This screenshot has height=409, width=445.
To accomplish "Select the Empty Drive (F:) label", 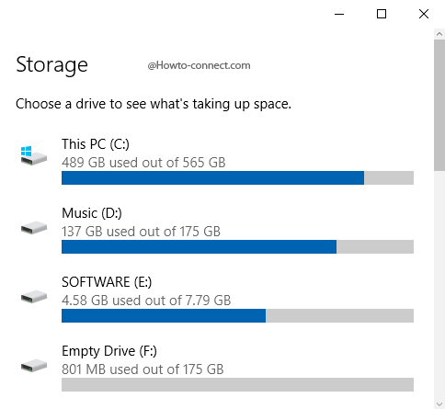I will [x=109, y=351].
